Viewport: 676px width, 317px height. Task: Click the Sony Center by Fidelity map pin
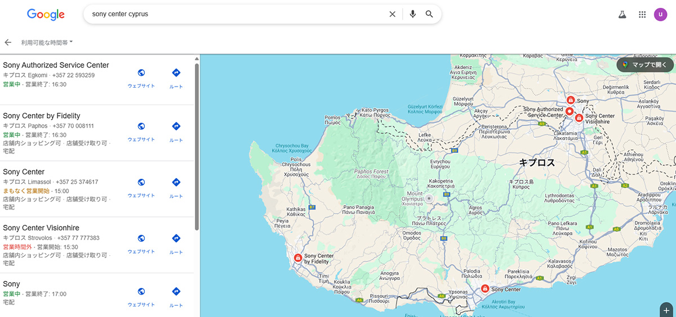point(298,258)
